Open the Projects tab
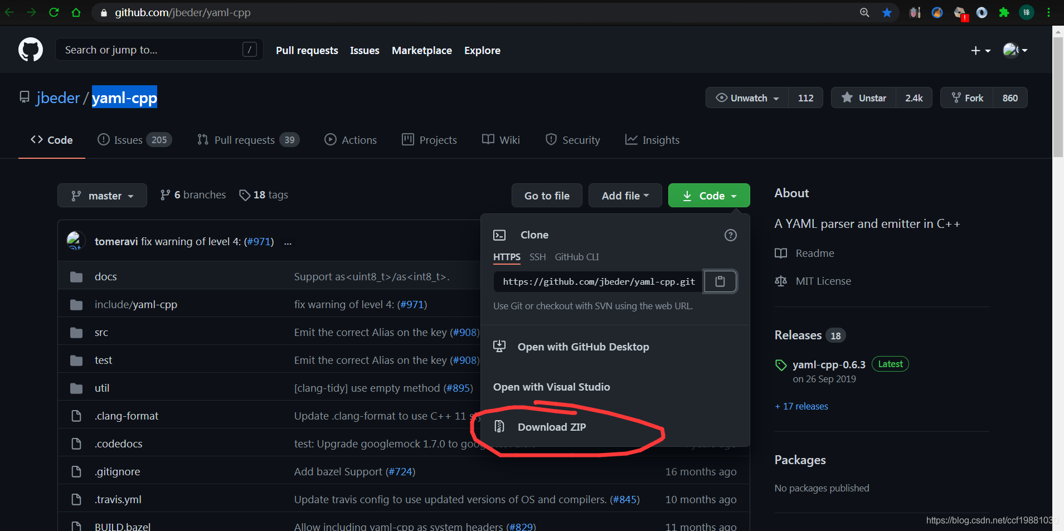Screen dimensions: 1064x531 (x=429, y=140)
